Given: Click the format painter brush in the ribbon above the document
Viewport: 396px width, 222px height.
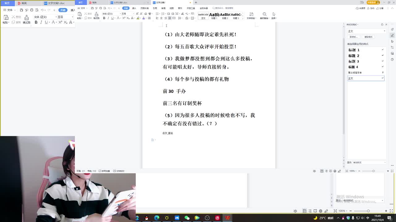Looking at the screenshot, I should (97, 14).
